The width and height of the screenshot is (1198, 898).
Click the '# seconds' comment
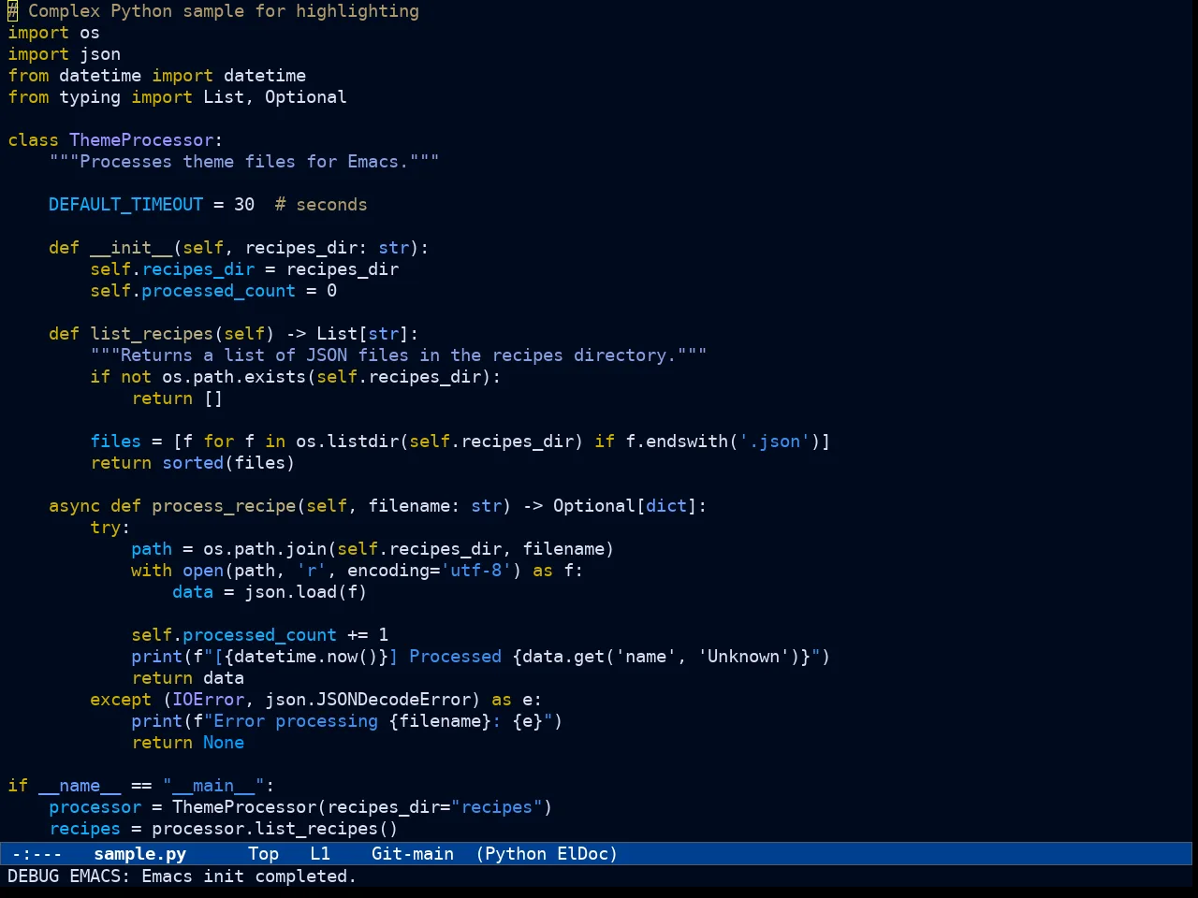click(x=321, y=205)
